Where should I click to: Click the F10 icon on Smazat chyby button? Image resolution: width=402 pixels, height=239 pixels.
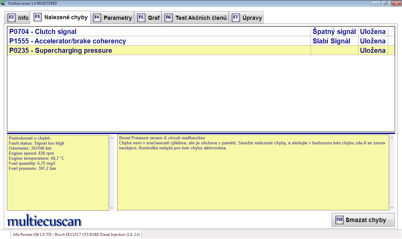[340, 220]
